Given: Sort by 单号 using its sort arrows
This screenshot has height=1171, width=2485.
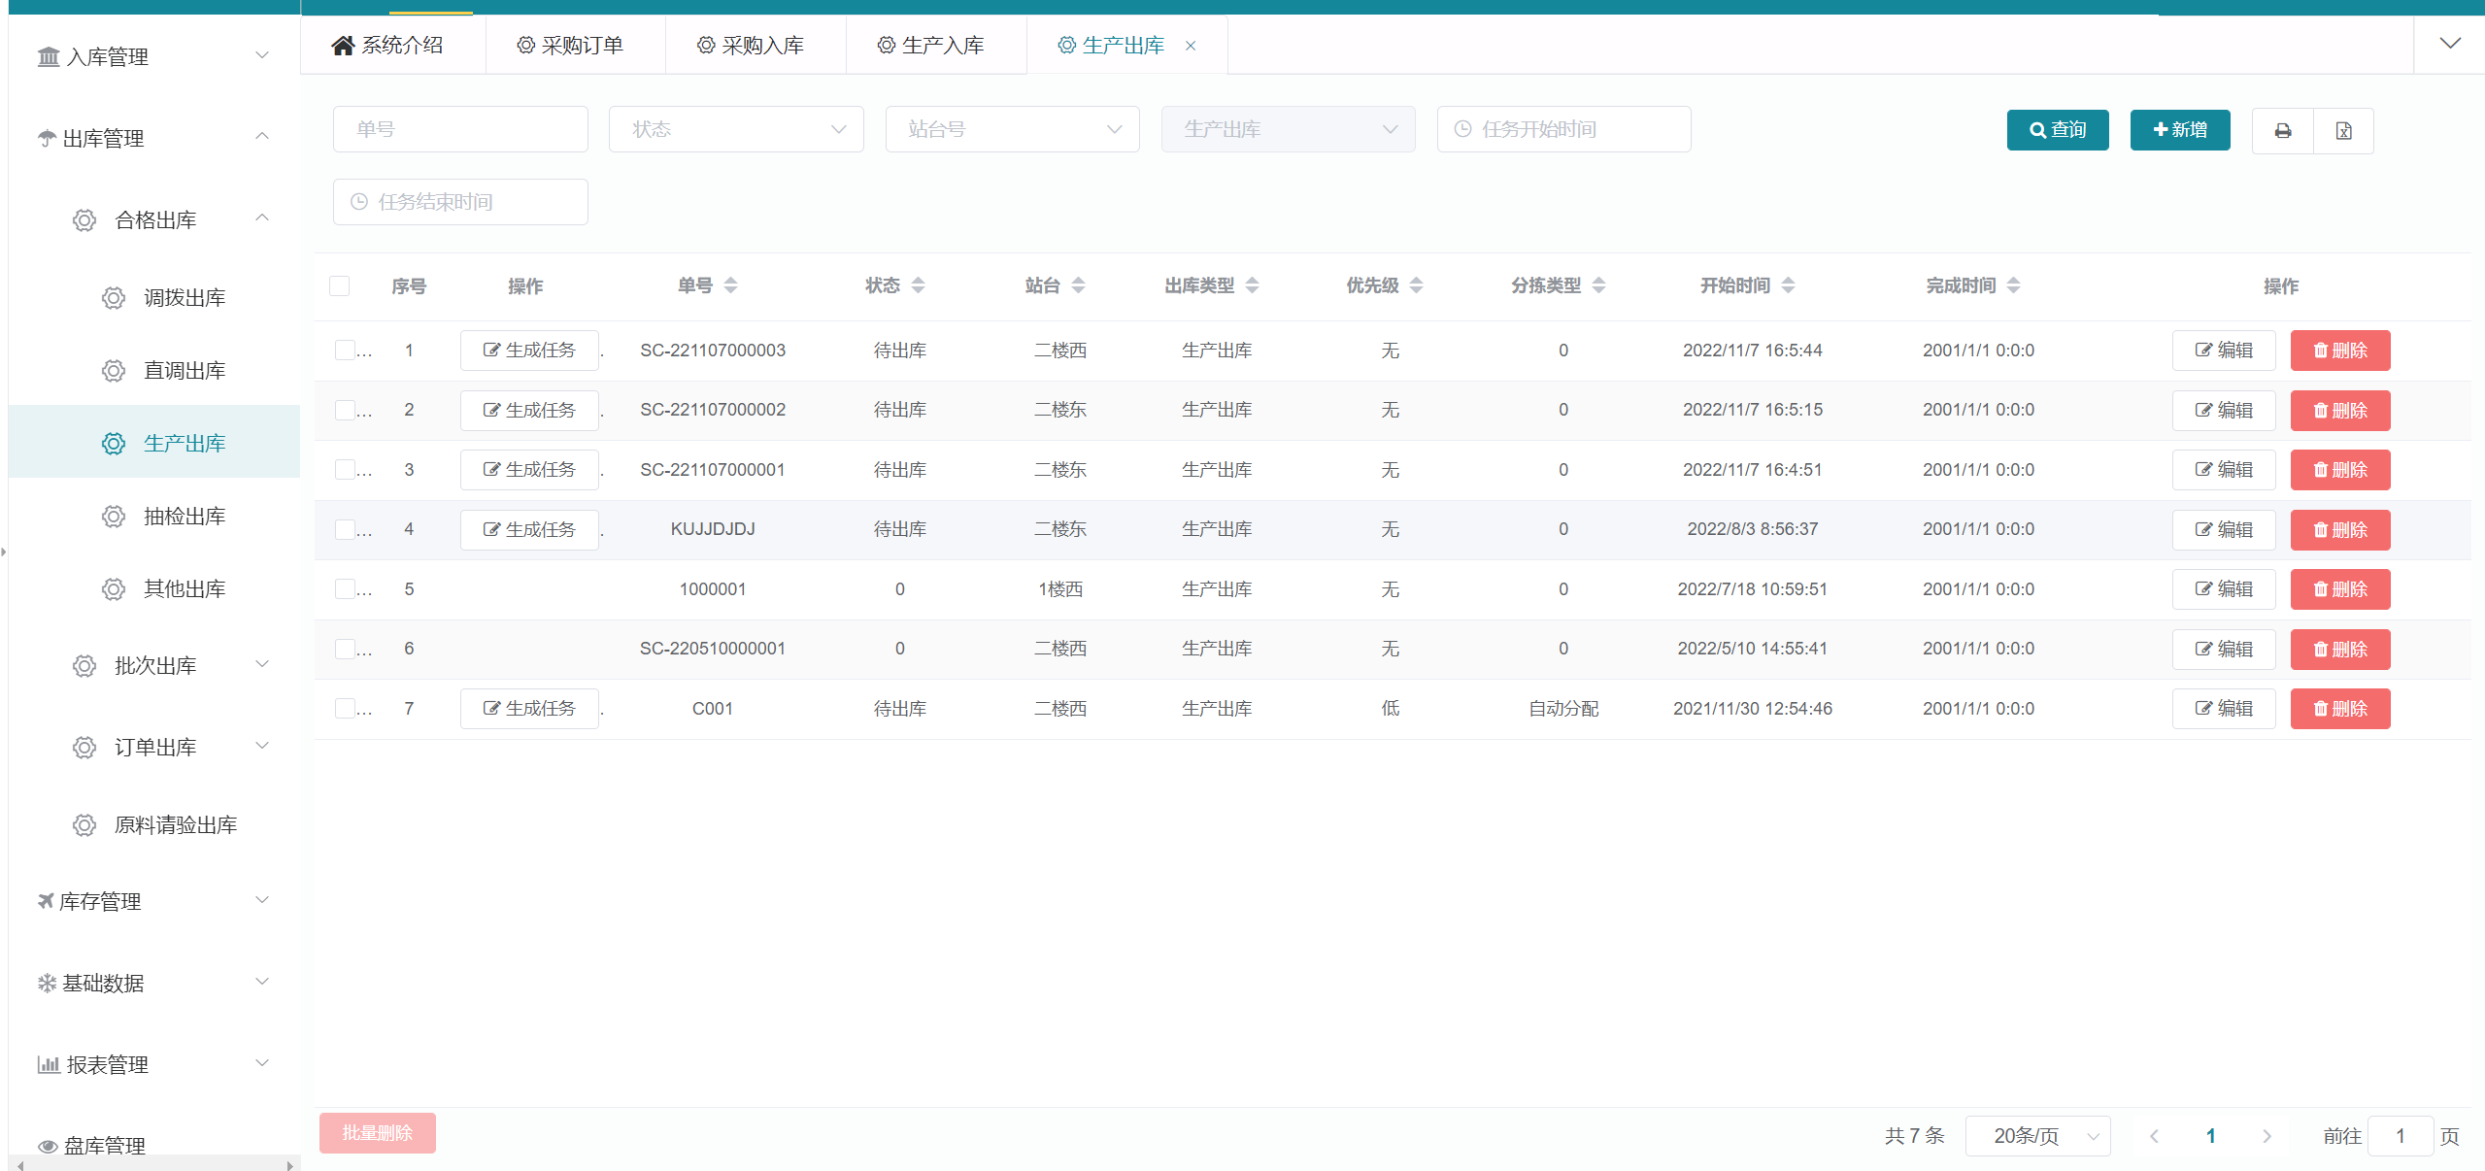Looking at the screenshot, I should (x=731, y=285).
